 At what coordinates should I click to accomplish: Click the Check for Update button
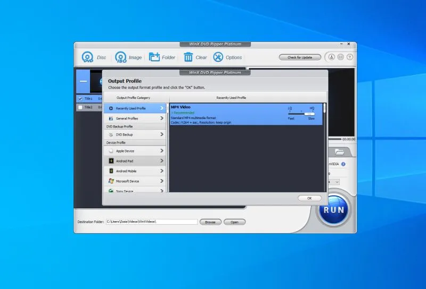[300, 57]
